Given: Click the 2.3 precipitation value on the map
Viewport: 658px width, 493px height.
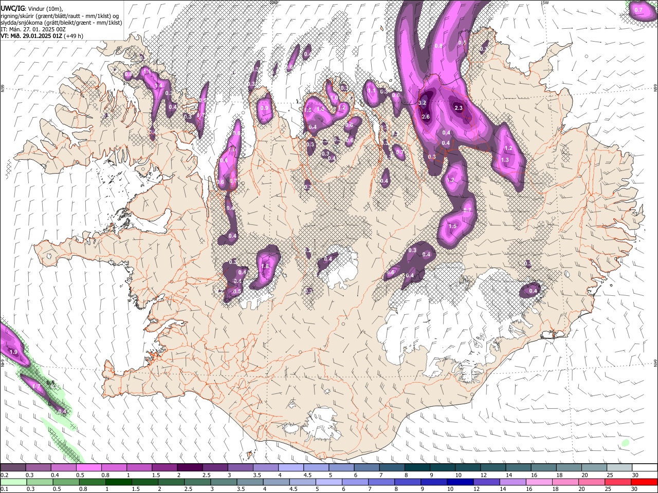Looking at the screenshot, I should (459, 107).
